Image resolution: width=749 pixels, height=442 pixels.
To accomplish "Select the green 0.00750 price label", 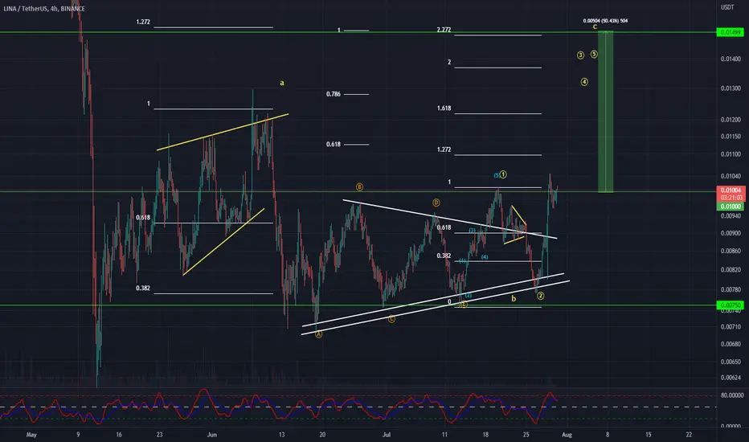I will tap(731, 305).
